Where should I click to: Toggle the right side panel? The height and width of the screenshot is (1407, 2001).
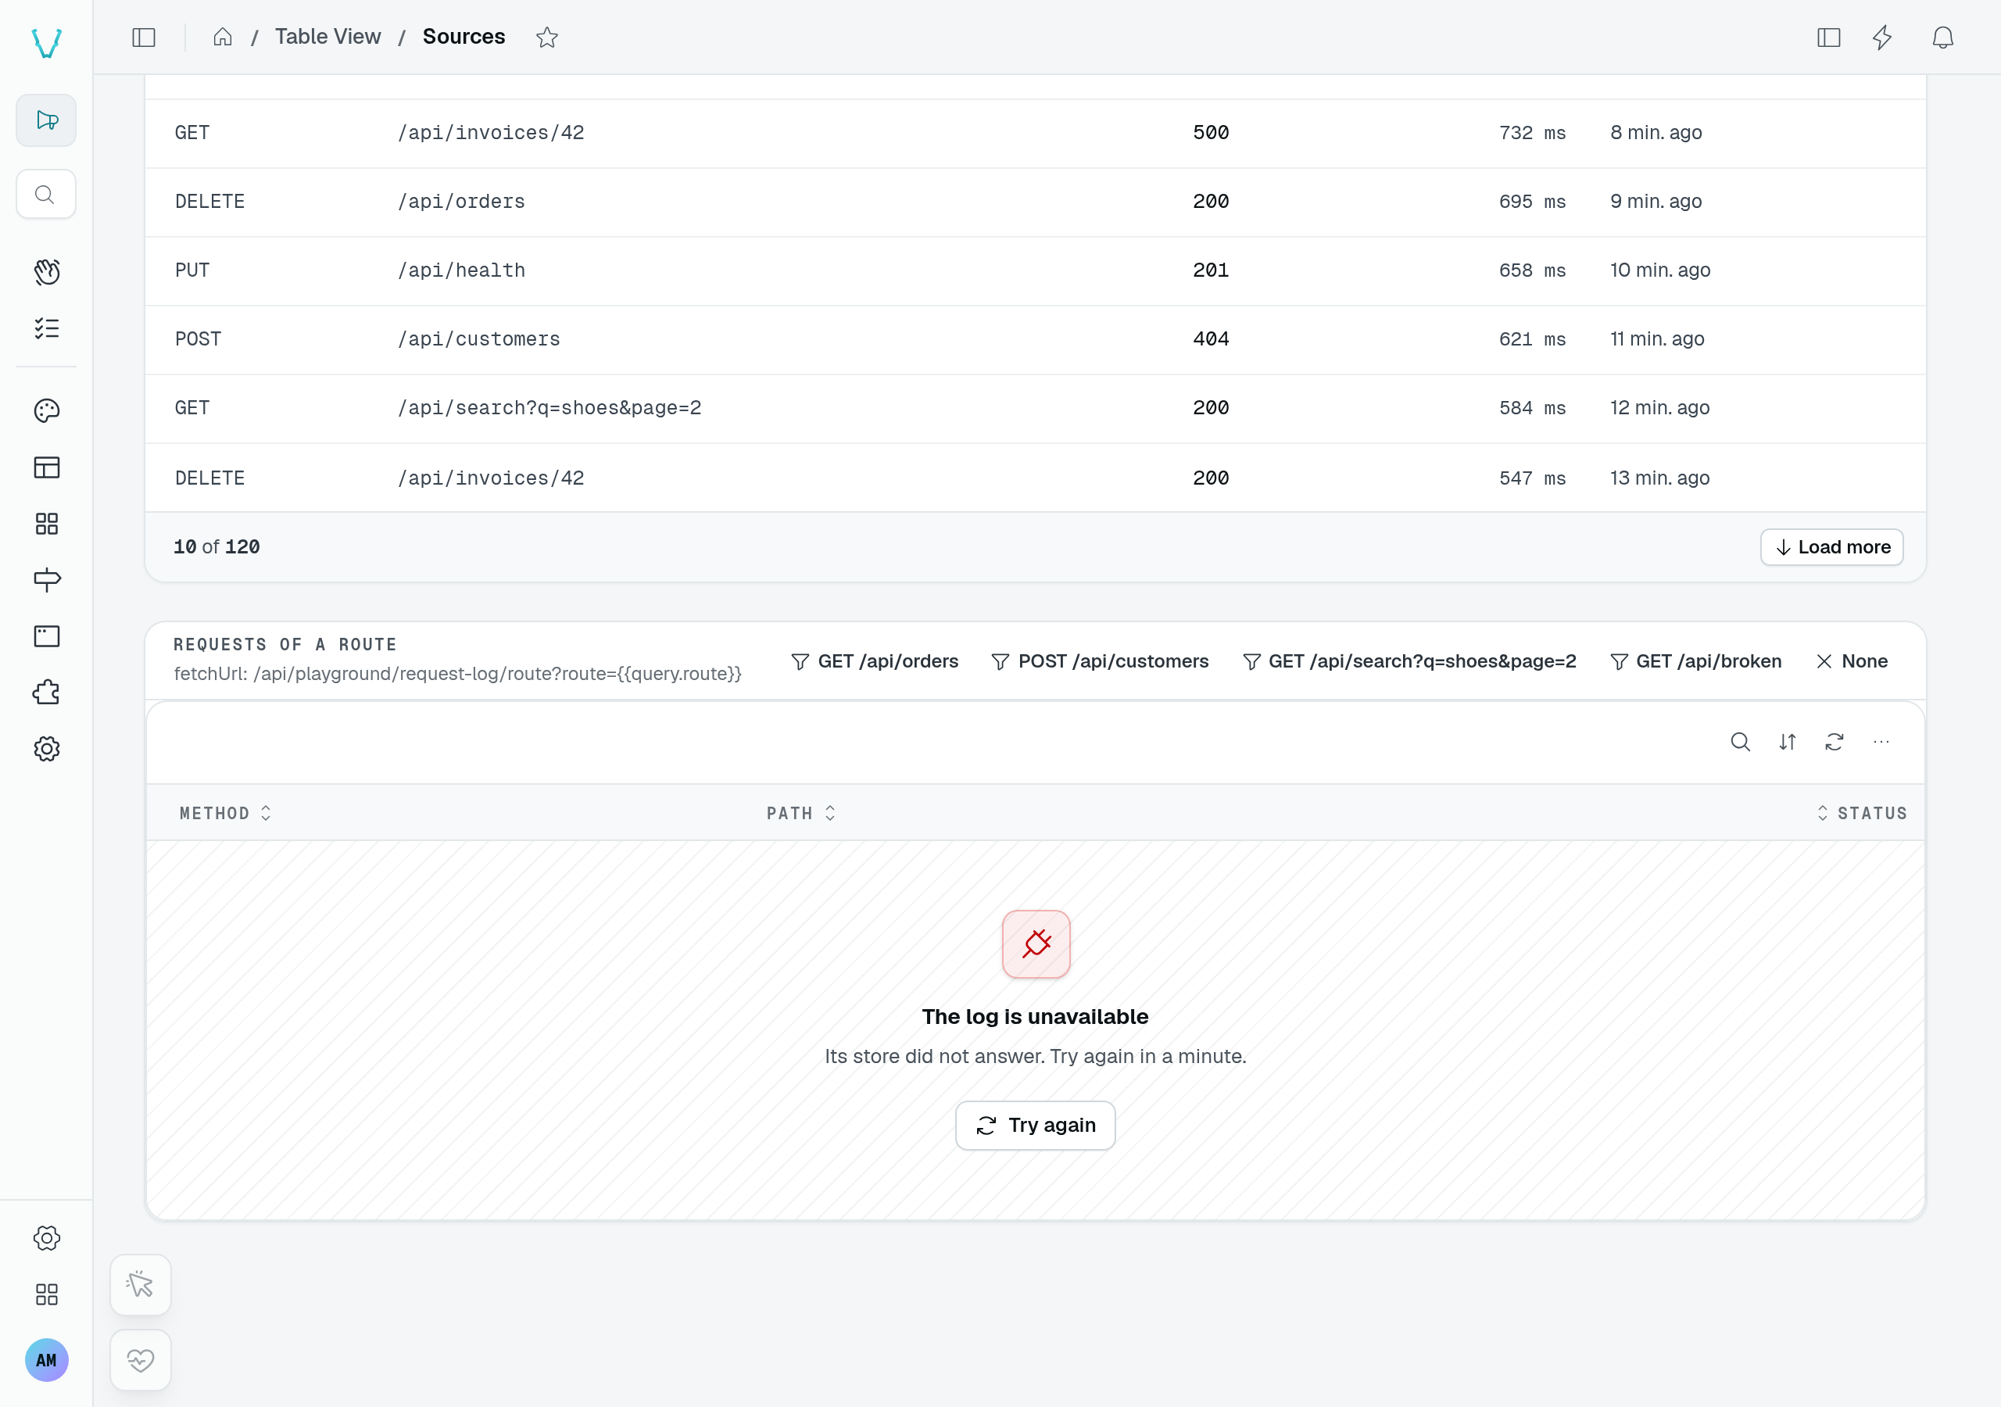point(1828,38)
